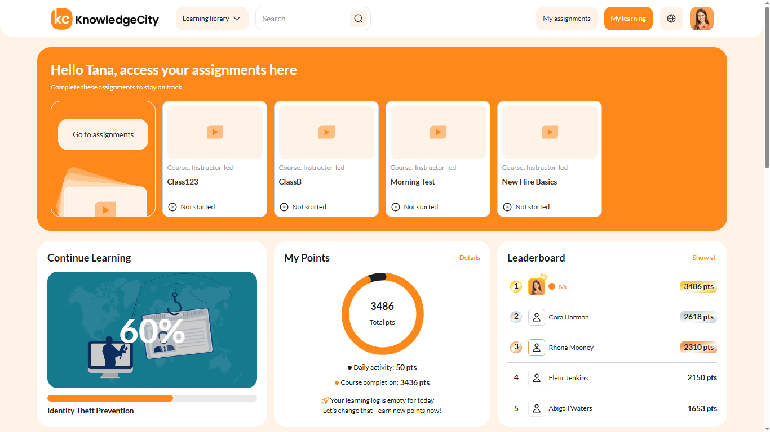Click Show all on the Leaderboard

click(x=704, y=258)
